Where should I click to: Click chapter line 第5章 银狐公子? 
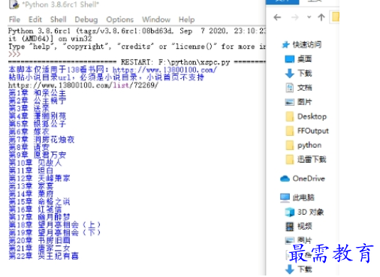[x=38, y=124]
